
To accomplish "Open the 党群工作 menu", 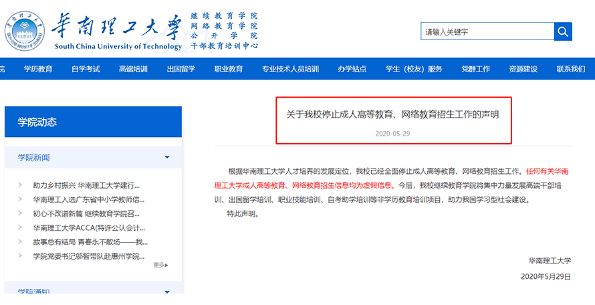I will pos(475,69).
